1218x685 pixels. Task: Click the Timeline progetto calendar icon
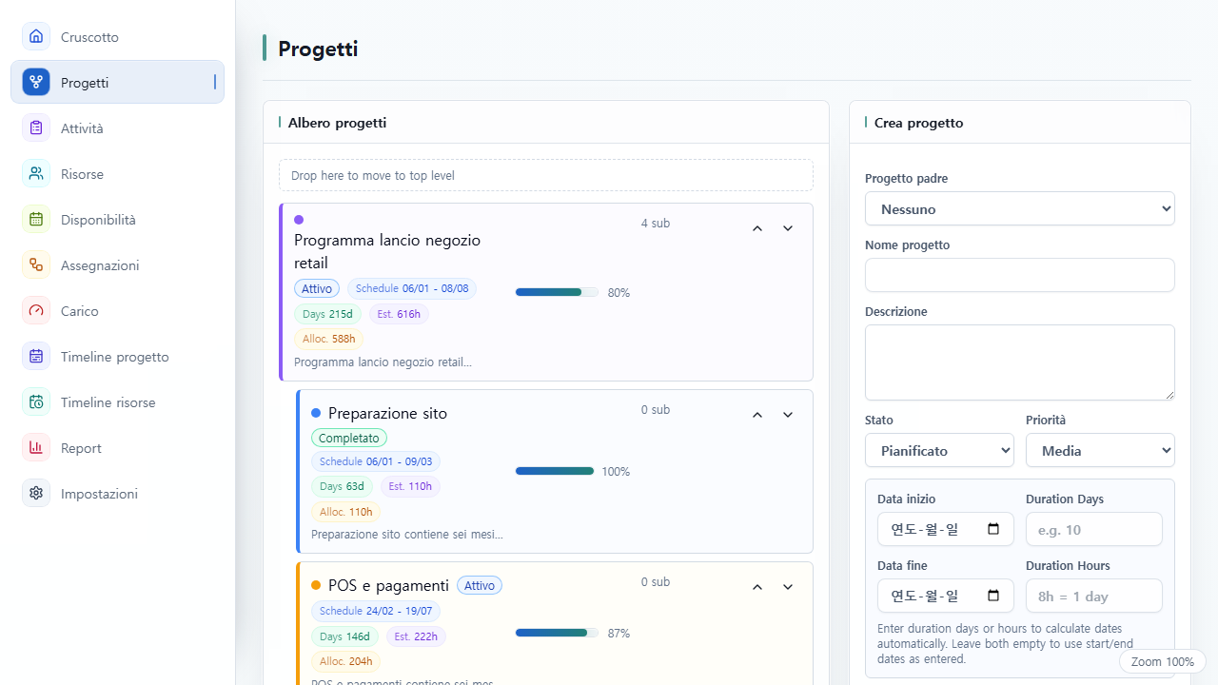[x=36, y=357]
